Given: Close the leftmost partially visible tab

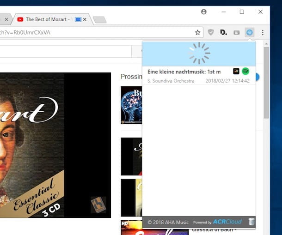Looking at the screenshot, I should click(6, 19).
